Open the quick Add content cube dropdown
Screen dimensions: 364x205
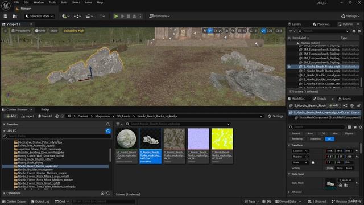click(x=65, y=17)
